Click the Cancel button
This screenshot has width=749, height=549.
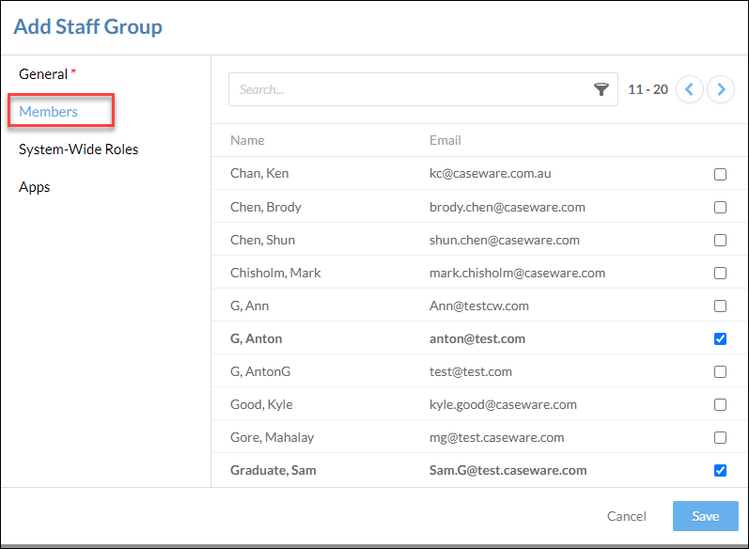pyautogui.click(x=626, y=516)
